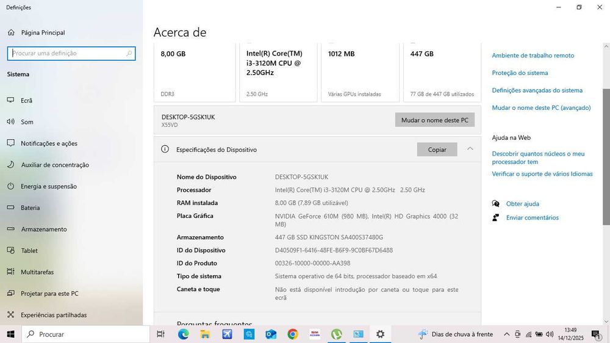Open the clock showing 13:49

coord(571,334)
